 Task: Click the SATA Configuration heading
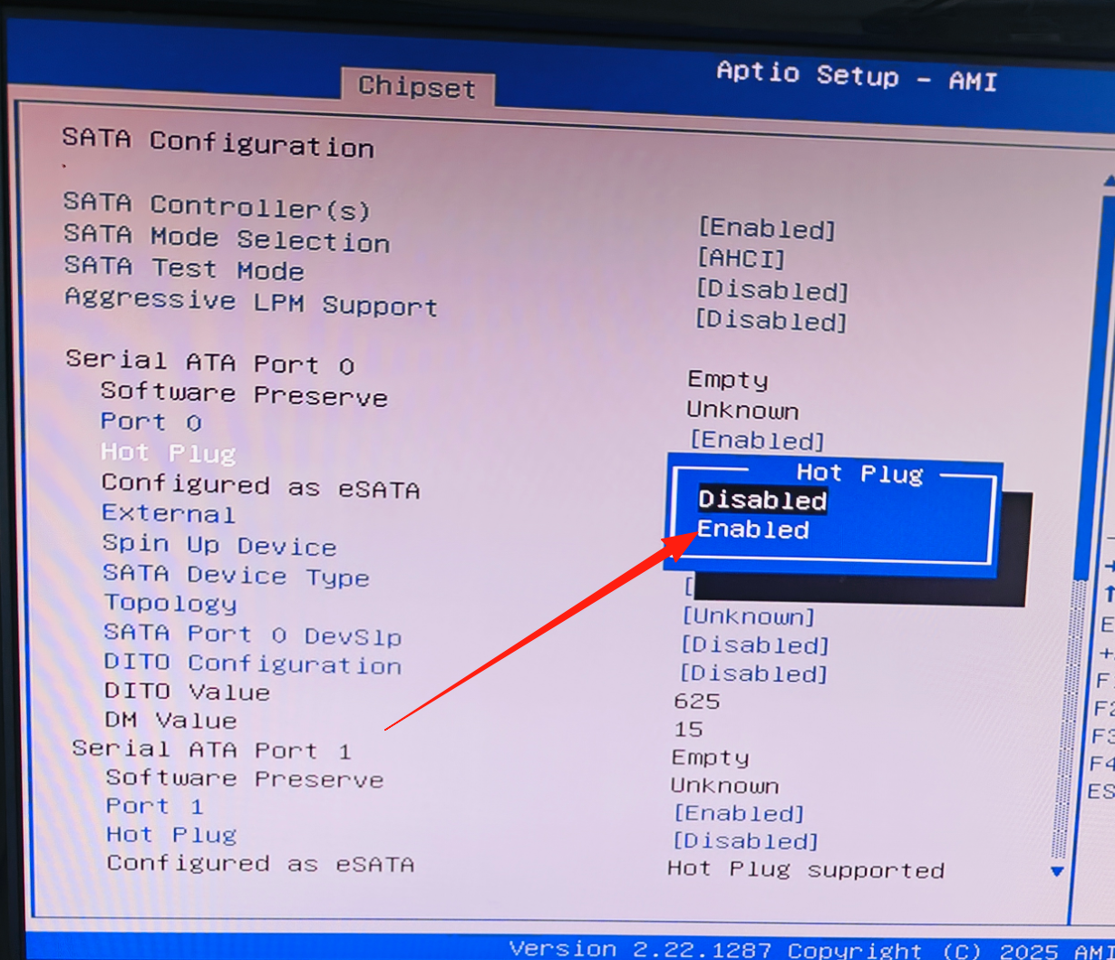click(218, 142)
